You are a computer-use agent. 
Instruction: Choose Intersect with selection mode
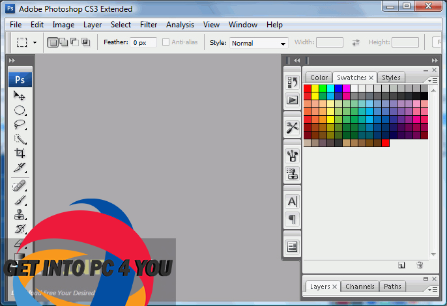[85, 42]
